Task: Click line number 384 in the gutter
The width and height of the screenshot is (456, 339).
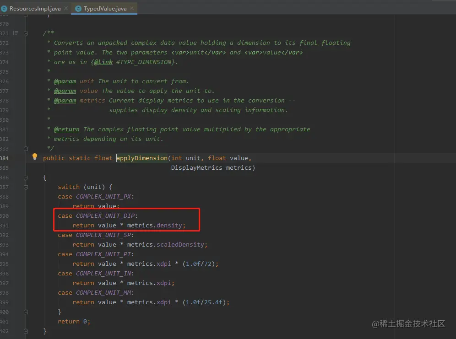Action: 5,158
